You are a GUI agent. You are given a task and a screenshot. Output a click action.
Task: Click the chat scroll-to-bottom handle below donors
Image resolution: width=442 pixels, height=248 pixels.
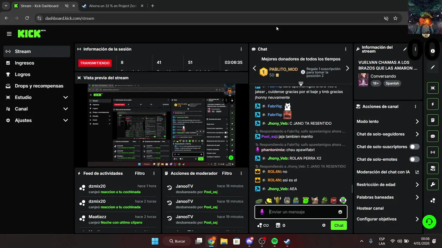click(301, 84)
